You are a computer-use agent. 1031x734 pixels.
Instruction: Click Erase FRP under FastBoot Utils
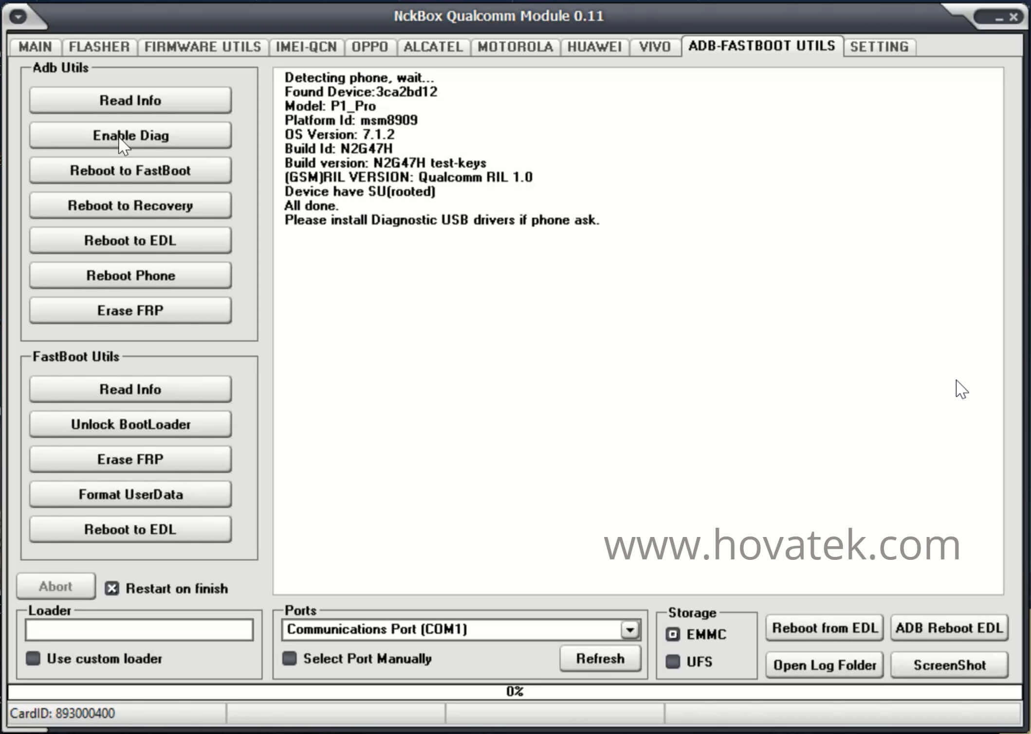(x=130, y=459)
